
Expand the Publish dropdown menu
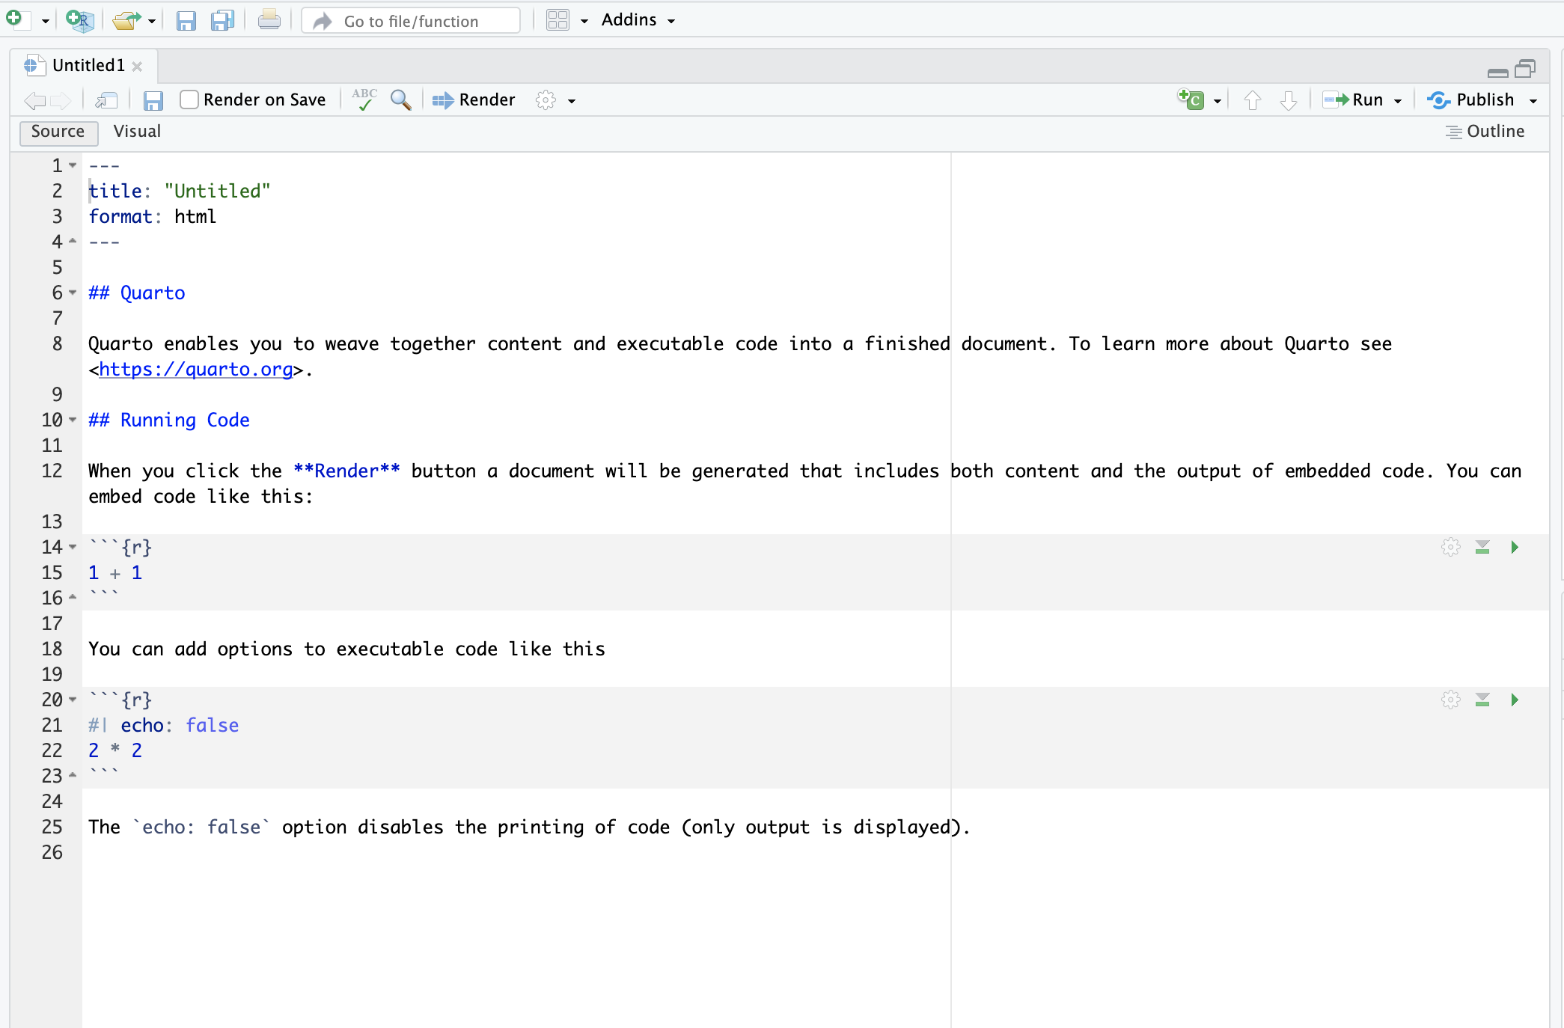1533,101
